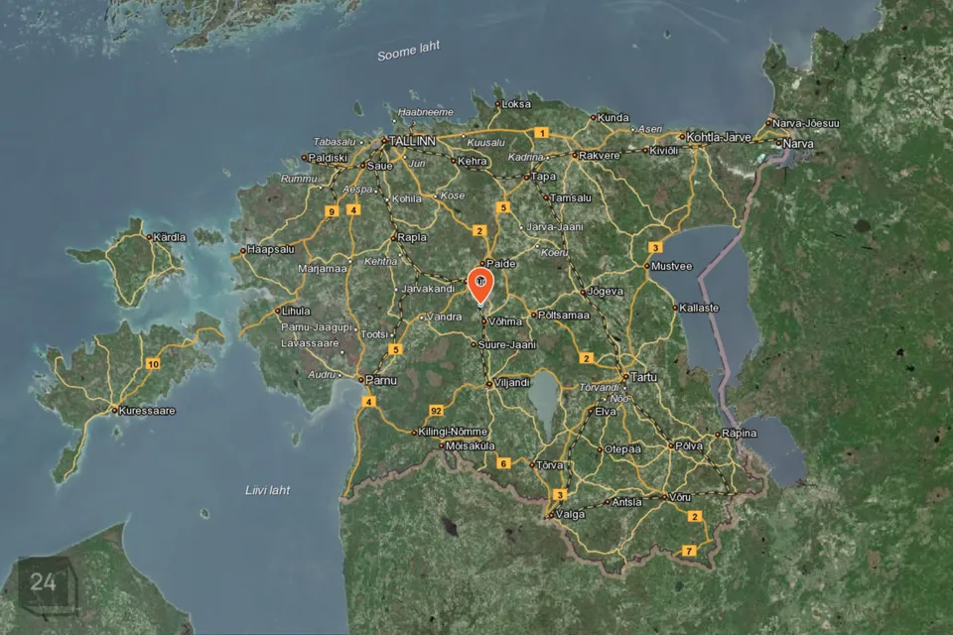Select the road 6 badge near Tõrva

tap(503, 463)
